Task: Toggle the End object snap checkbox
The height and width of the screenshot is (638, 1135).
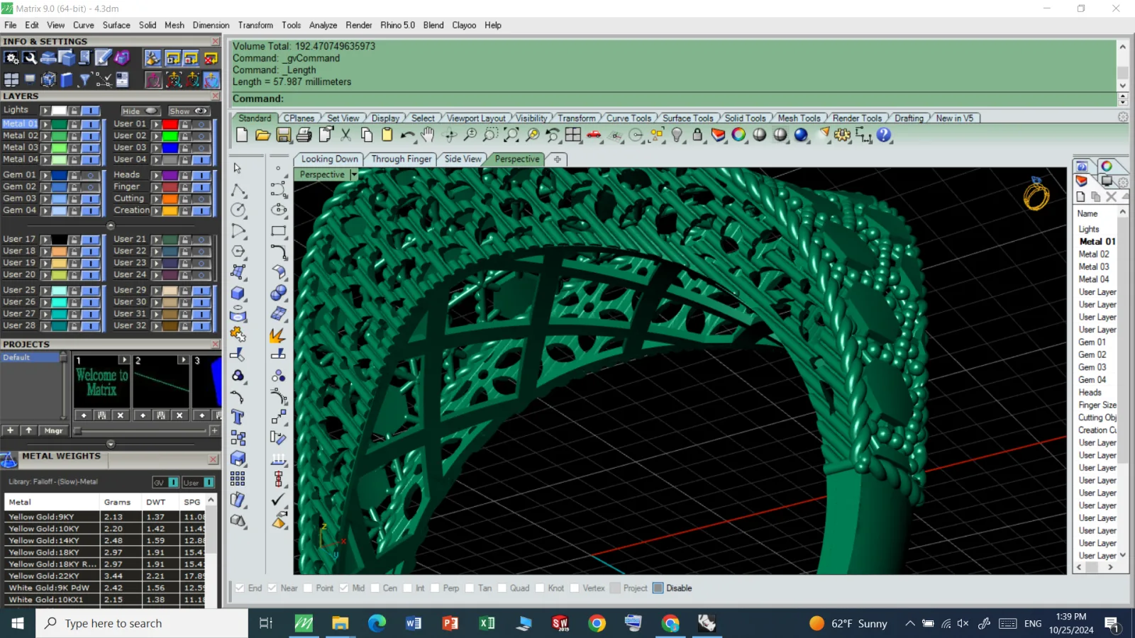Action: tap(240, 588)
